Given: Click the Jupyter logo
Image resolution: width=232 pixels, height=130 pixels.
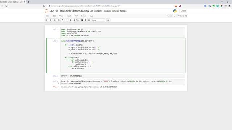Looking at the screenshot, I should coord(51,11).
